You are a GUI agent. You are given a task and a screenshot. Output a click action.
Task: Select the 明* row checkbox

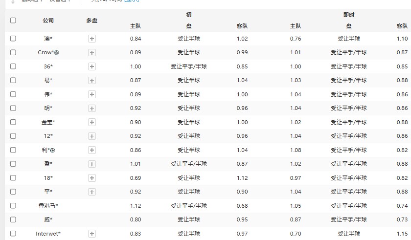(13, 108)
